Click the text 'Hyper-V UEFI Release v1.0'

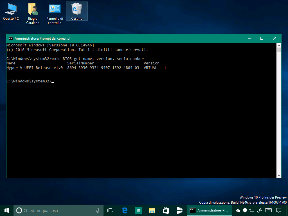click(x=35, y=67)
